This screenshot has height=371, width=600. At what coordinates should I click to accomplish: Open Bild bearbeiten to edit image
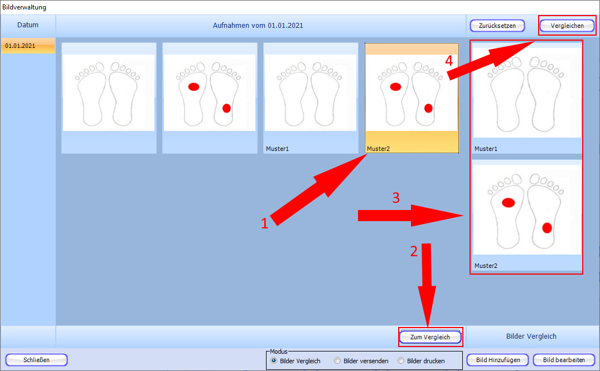(x=564, y=360)
